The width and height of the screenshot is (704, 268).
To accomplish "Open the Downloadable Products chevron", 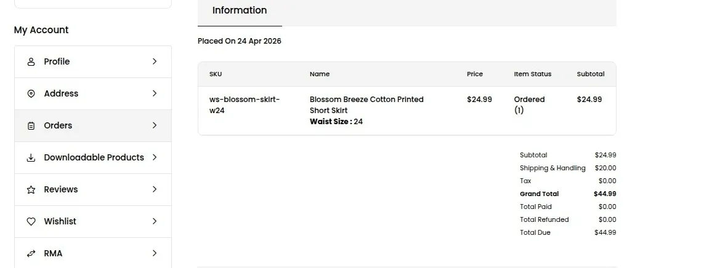I will click(155, 157).
